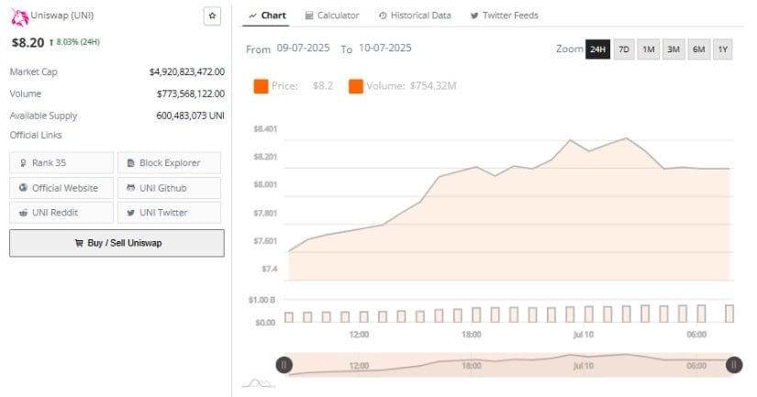This screenshot has width=757, height=397.
Task: Select the 24H zoom range
Action: [597, 50]
